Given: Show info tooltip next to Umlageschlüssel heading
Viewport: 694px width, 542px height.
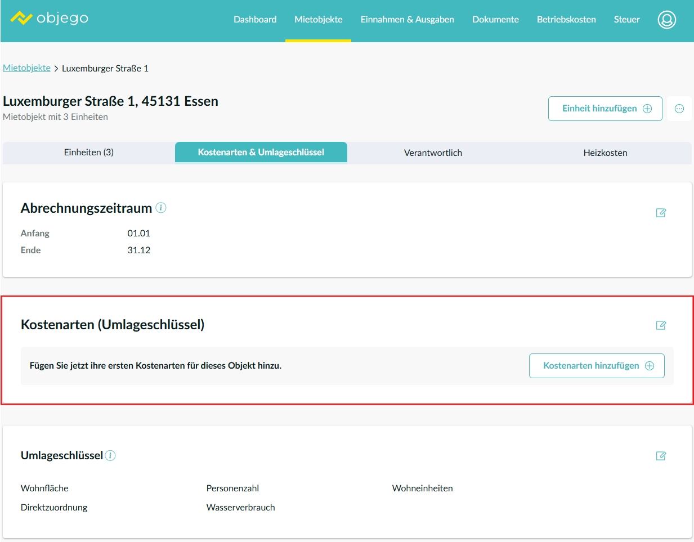Looking at the screenshot, I should point(111,455).
